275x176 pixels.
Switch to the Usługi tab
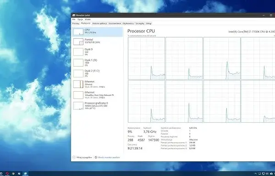(148, 23)
